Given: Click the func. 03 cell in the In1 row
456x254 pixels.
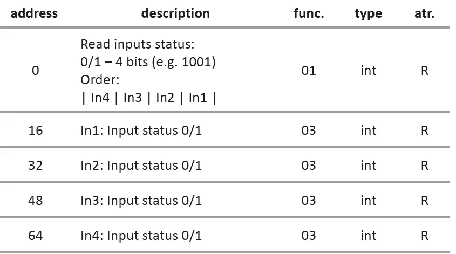Looking at the screenshot, I should [x=309, y=131].
